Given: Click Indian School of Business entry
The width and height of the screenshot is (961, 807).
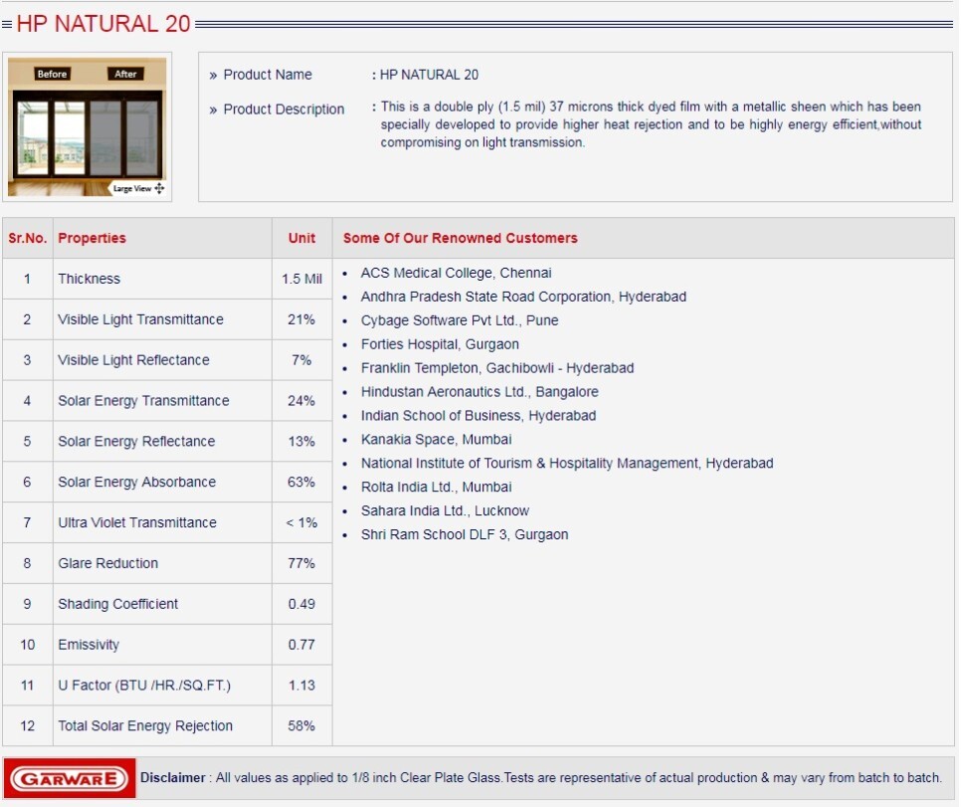Looking at the screenshot, I should (479, 416).
